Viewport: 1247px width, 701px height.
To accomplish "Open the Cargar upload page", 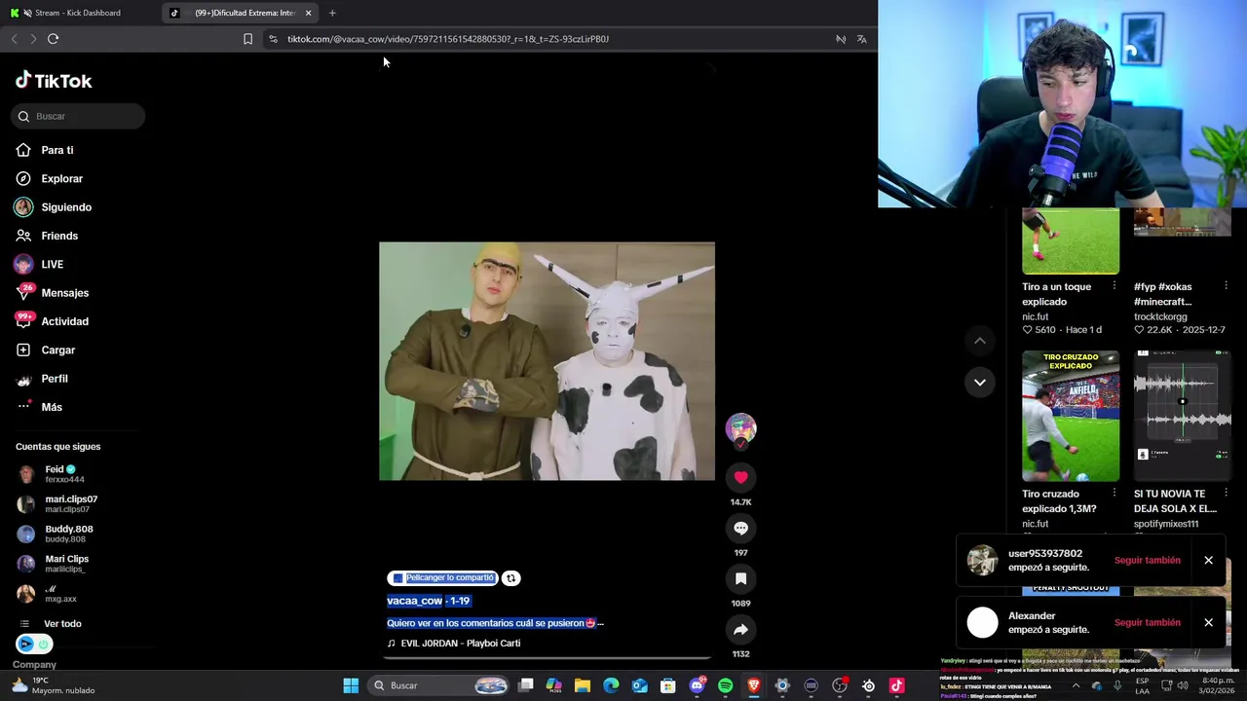I will (x=45, y=350).
